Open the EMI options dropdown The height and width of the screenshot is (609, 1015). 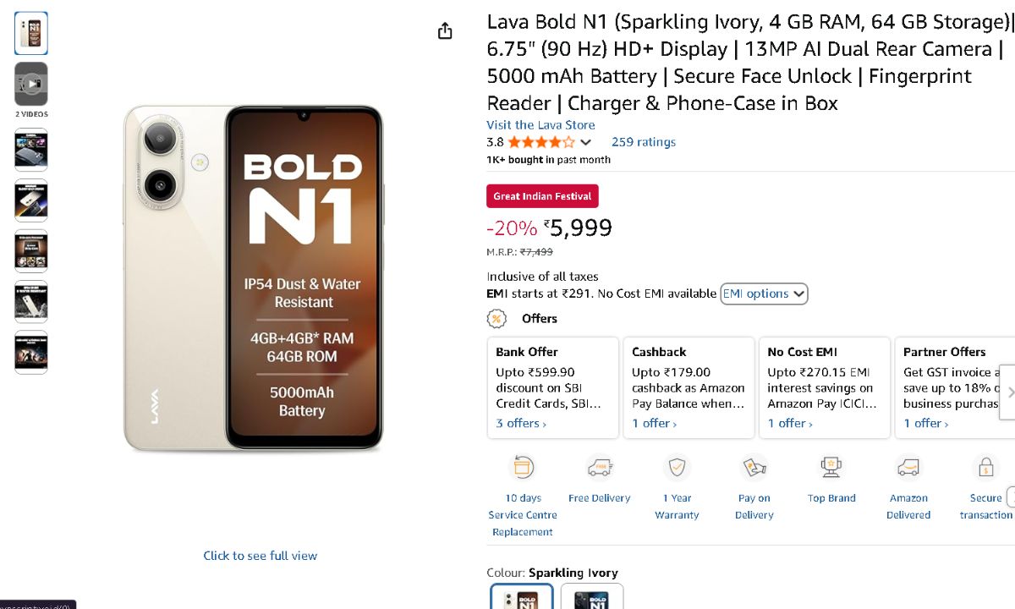coord(764,294)
